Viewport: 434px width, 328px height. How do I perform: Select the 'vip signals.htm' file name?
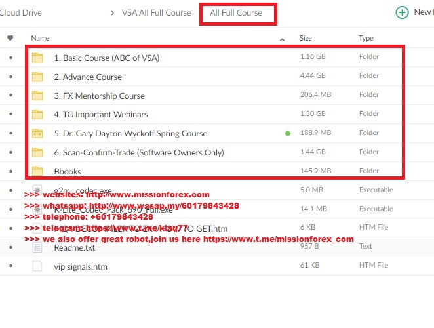click(81, 267)
